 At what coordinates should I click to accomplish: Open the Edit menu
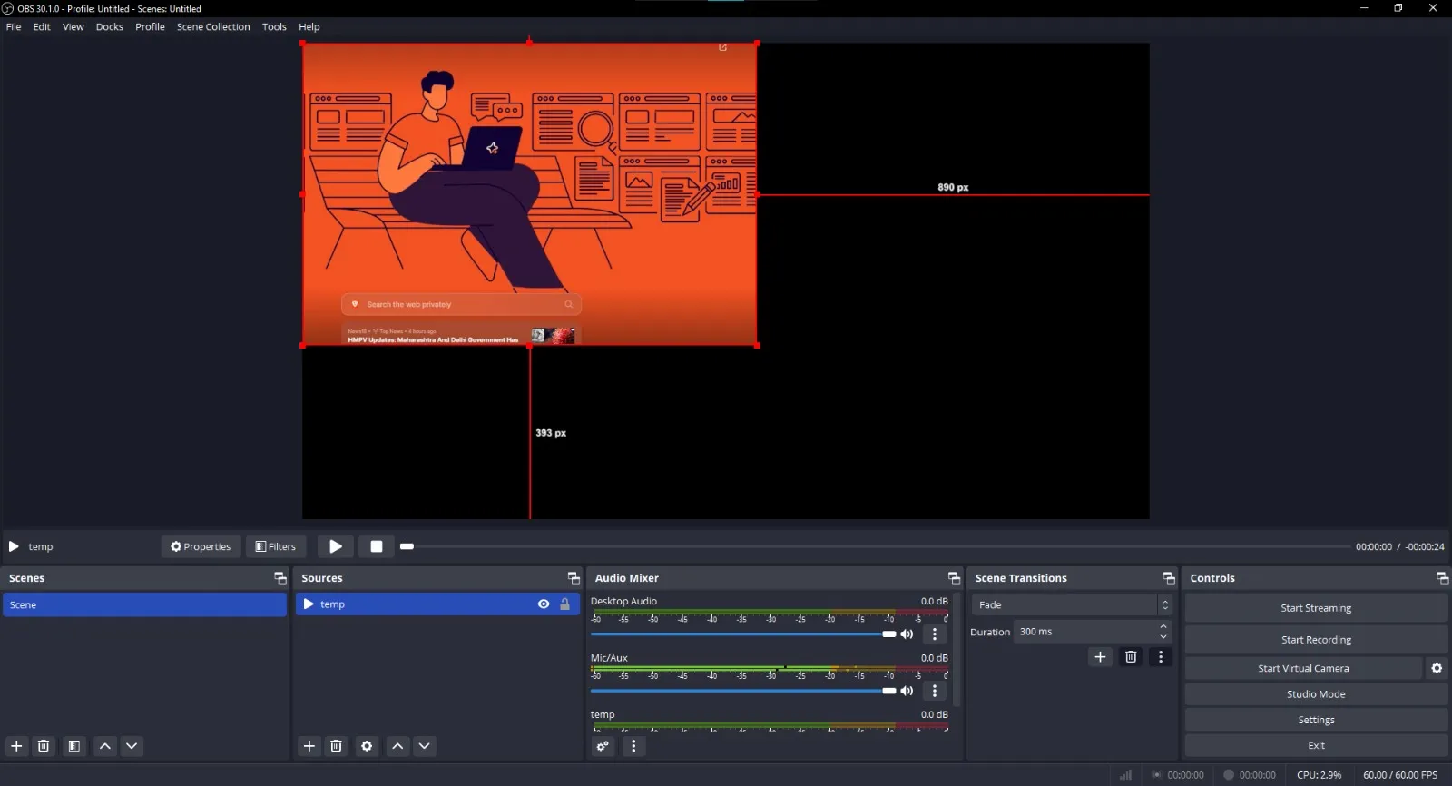pos(42,27)
